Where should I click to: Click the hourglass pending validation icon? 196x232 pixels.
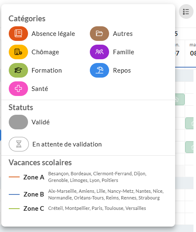(19, 144)
